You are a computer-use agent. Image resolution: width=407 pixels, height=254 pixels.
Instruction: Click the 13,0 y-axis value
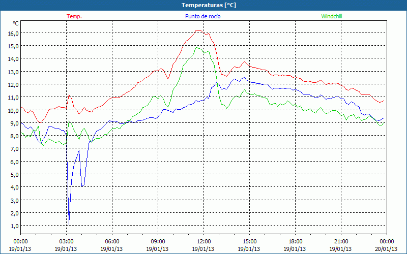pos(13,72)
